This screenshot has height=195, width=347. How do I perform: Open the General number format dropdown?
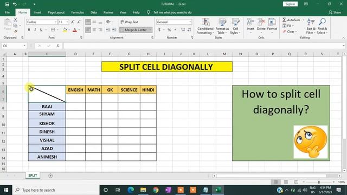point(190,22)
